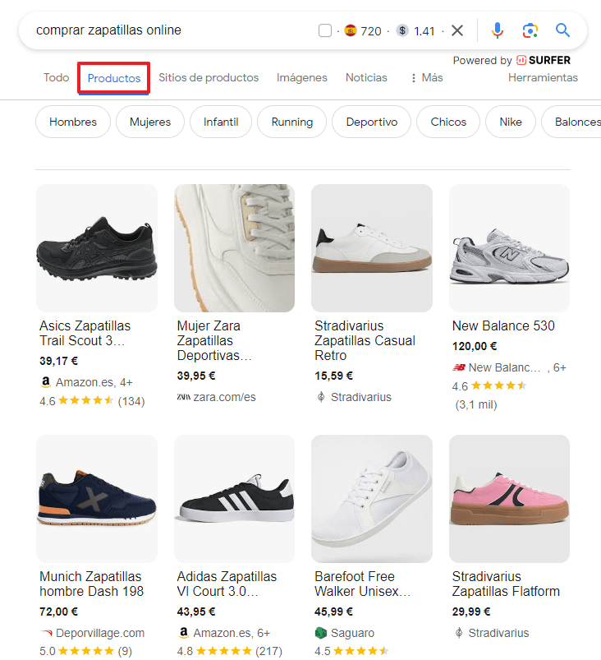Click the New Balance seller logo
This screenshot has height=660, width=601.
[x=458, y=367]
